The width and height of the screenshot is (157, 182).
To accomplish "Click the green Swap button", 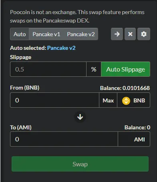I will tap(80, 164).
